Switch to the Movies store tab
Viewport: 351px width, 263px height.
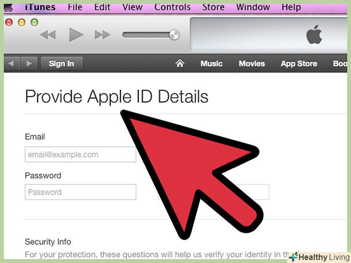(252, 64)
